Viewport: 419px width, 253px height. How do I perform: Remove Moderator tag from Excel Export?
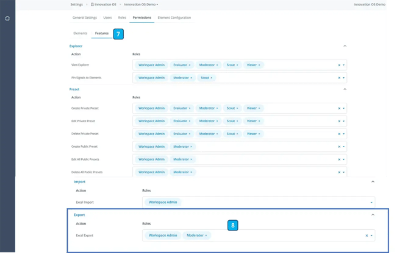click(206, 235)
